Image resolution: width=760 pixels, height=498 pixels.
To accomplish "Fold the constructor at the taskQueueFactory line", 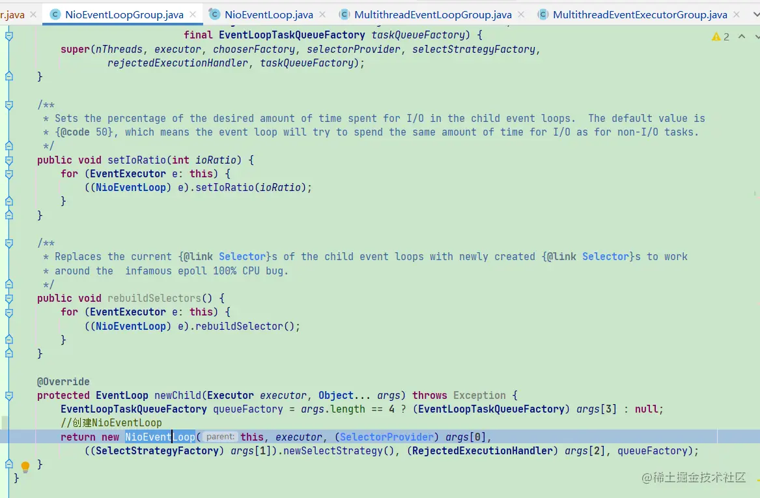I will [x=8, y=35].
